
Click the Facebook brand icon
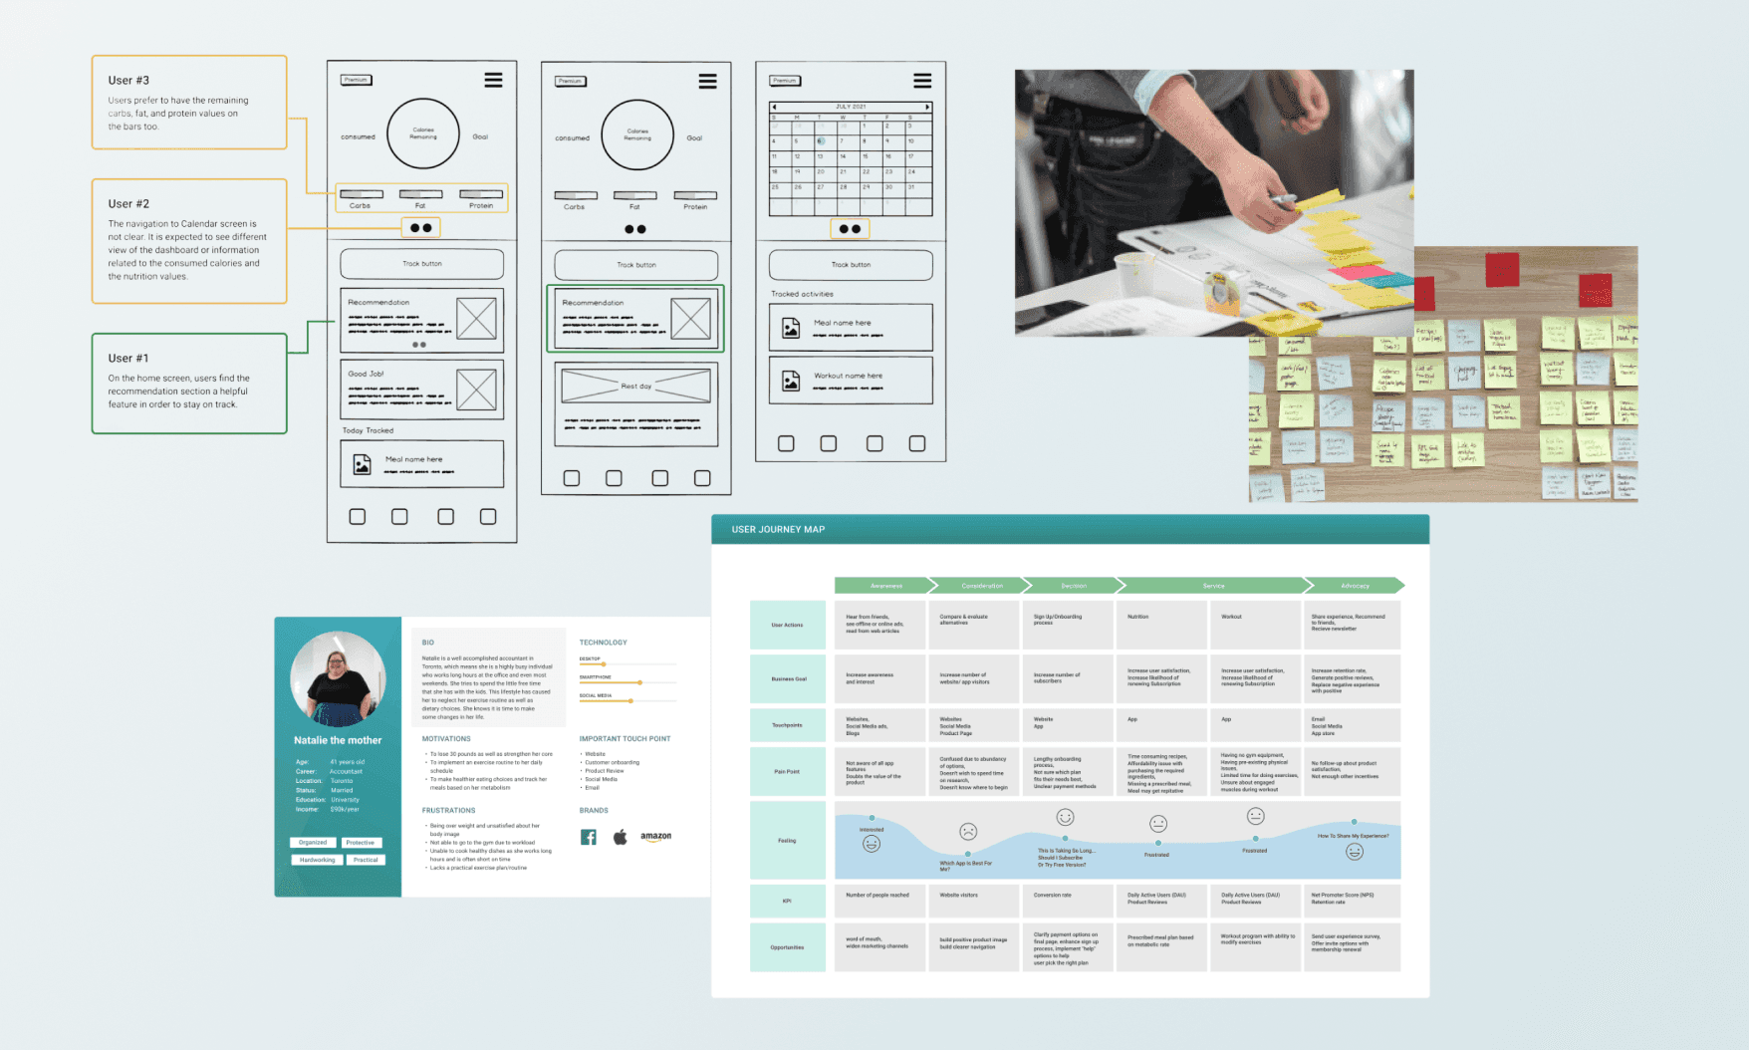coord(589,837)
